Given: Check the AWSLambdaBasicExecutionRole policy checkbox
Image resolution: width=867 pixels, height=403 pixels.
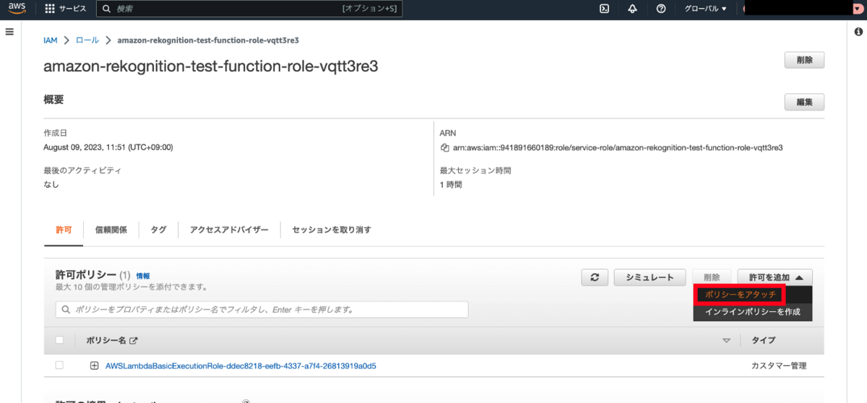Looking at the screenshot, I should click(60, 365).
